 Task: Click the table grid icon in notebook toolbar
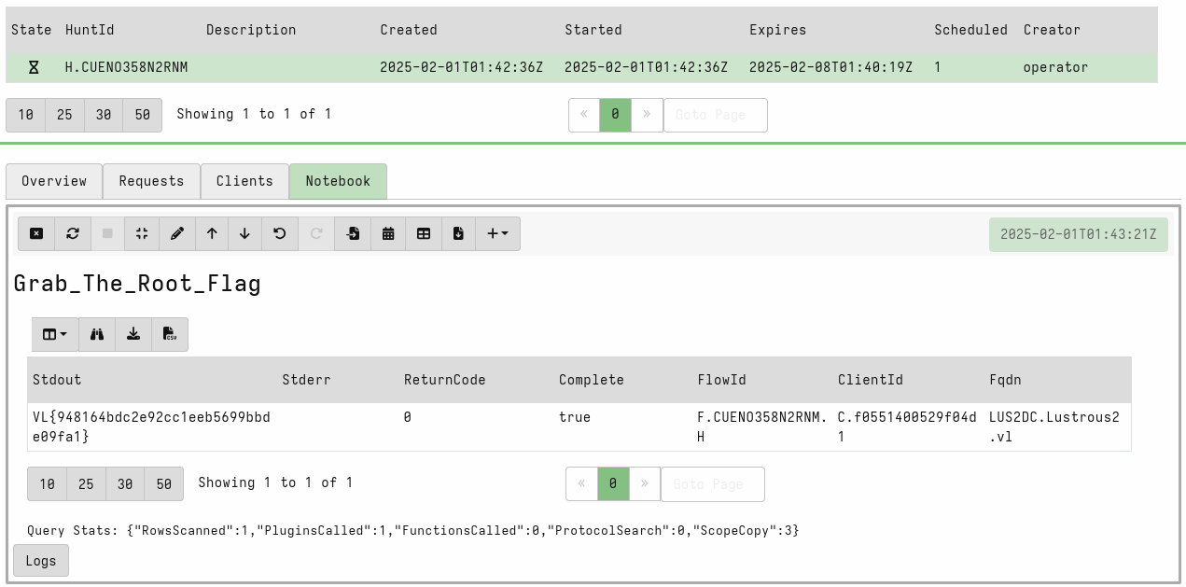pos(424,234)
